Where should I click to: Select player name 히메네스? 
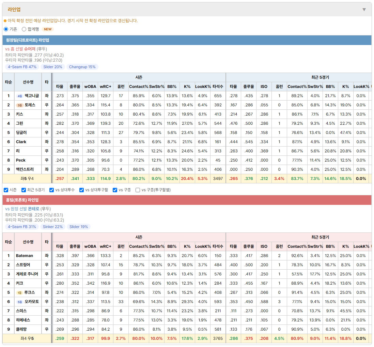23,320
